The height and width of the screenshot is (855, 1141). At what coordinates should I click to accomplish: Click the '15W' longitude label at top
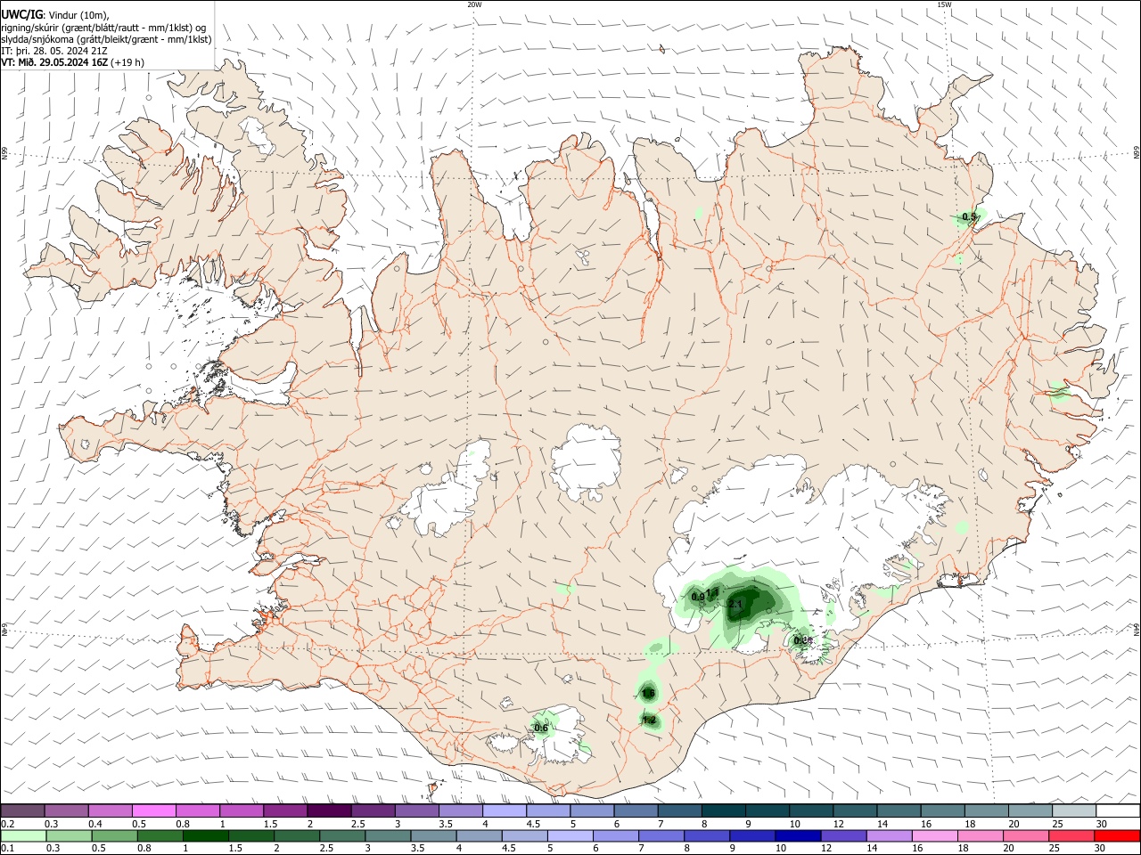pos(944,4)
